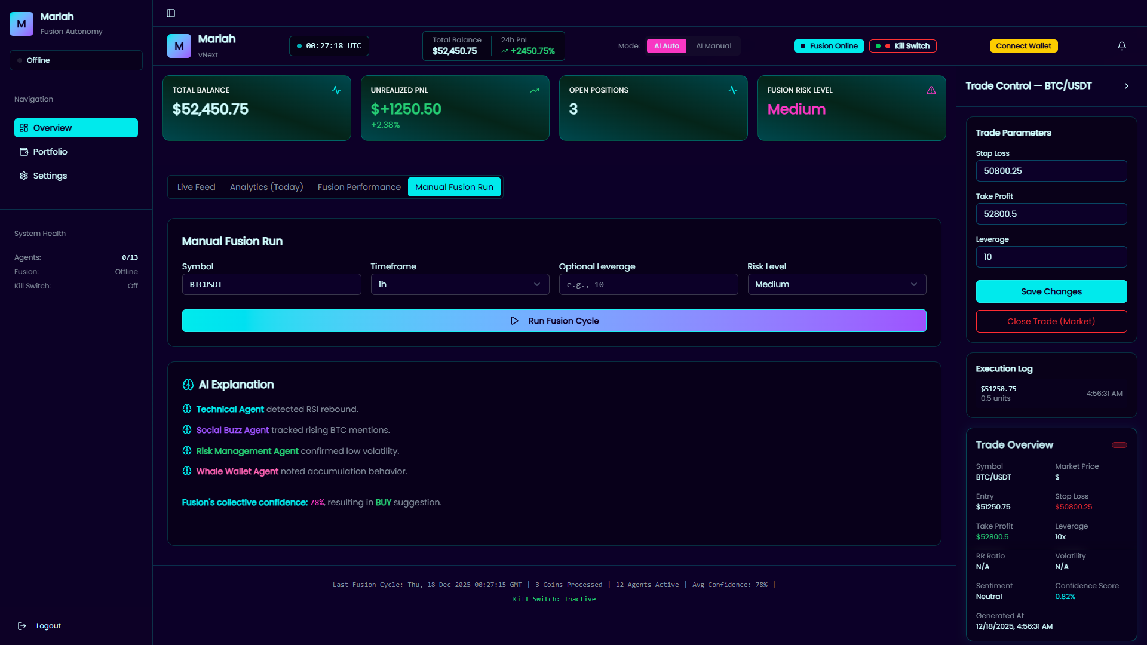This screenshot has height=645, width=1147.
Task: Collapse the Trade Control panel chevron
Action: coord(1126,86)
